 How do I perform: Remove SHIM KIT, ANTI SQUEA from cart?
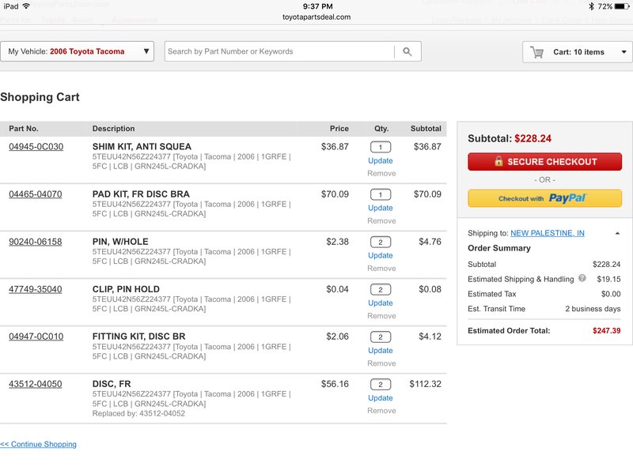[381, 173]
